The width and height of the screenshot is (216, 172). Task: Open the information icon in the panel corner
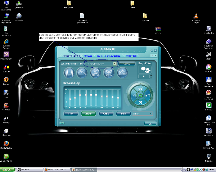[62, 123]
